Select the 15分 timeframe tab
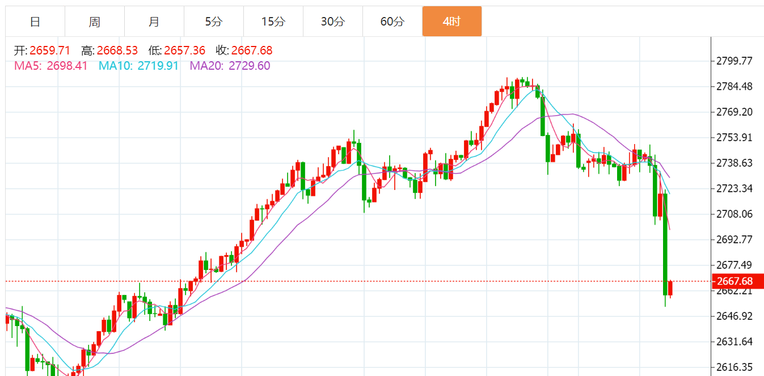764x376 pixels. click(273, 22)
